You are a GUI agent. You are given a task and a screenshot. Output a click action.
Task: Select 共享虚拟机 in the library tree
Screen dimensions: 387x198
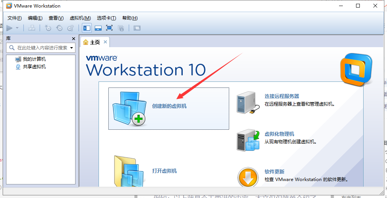31,67
